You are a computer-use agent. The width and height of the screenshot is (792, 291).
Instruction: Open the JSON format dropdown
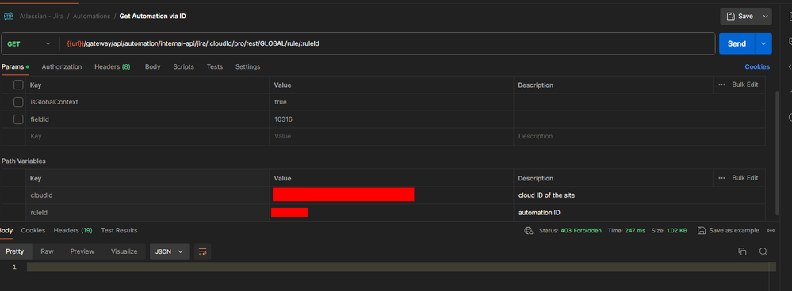click(x=170, y=251)
